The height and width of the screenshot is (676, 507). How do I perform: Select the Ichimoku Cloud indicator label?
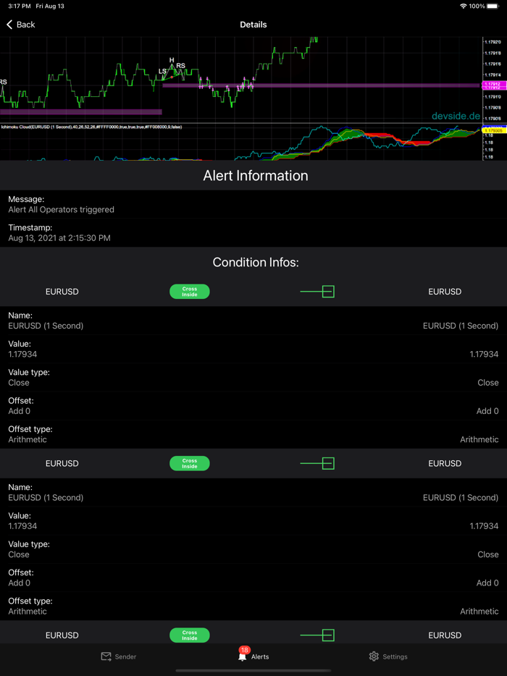(91, 127)
